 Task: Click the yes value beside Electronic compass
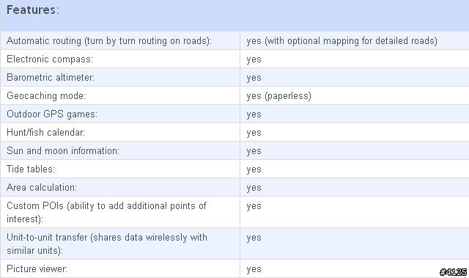tap(254, 59)
